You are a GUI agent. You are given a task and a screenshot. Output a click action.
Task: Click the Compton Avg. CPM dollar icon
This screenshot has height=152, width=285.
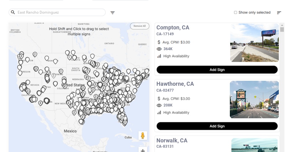pos(159,42)
